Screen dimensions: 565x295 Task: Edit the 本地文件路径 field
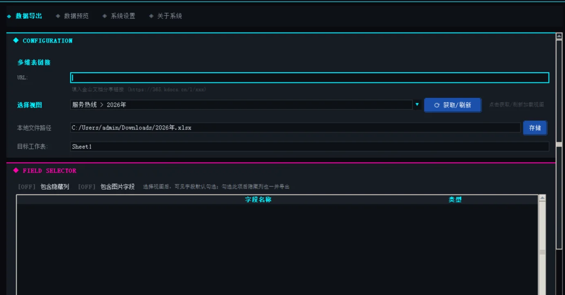coord(295,128)
